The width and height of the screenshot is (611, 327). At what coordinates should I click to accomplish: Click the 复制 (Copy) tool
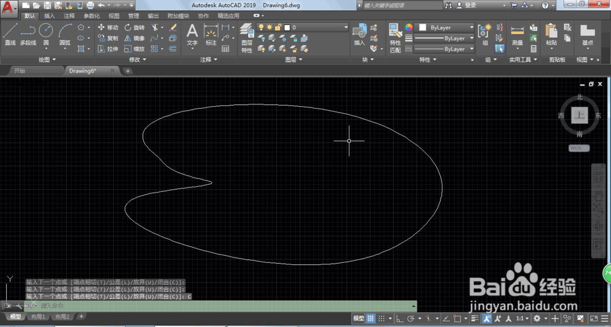[108, 38]
